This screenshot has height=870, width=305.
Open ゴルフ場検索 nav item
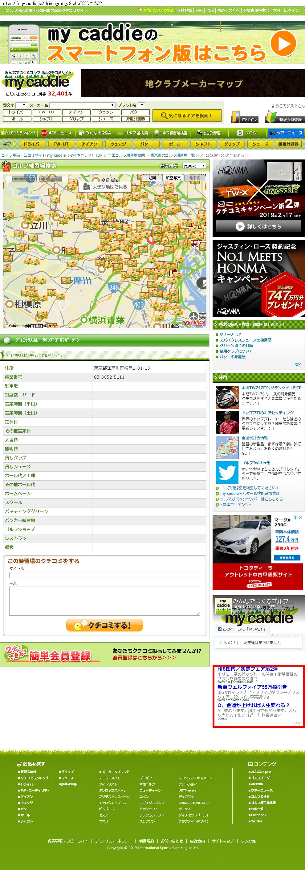coord(133,133)
